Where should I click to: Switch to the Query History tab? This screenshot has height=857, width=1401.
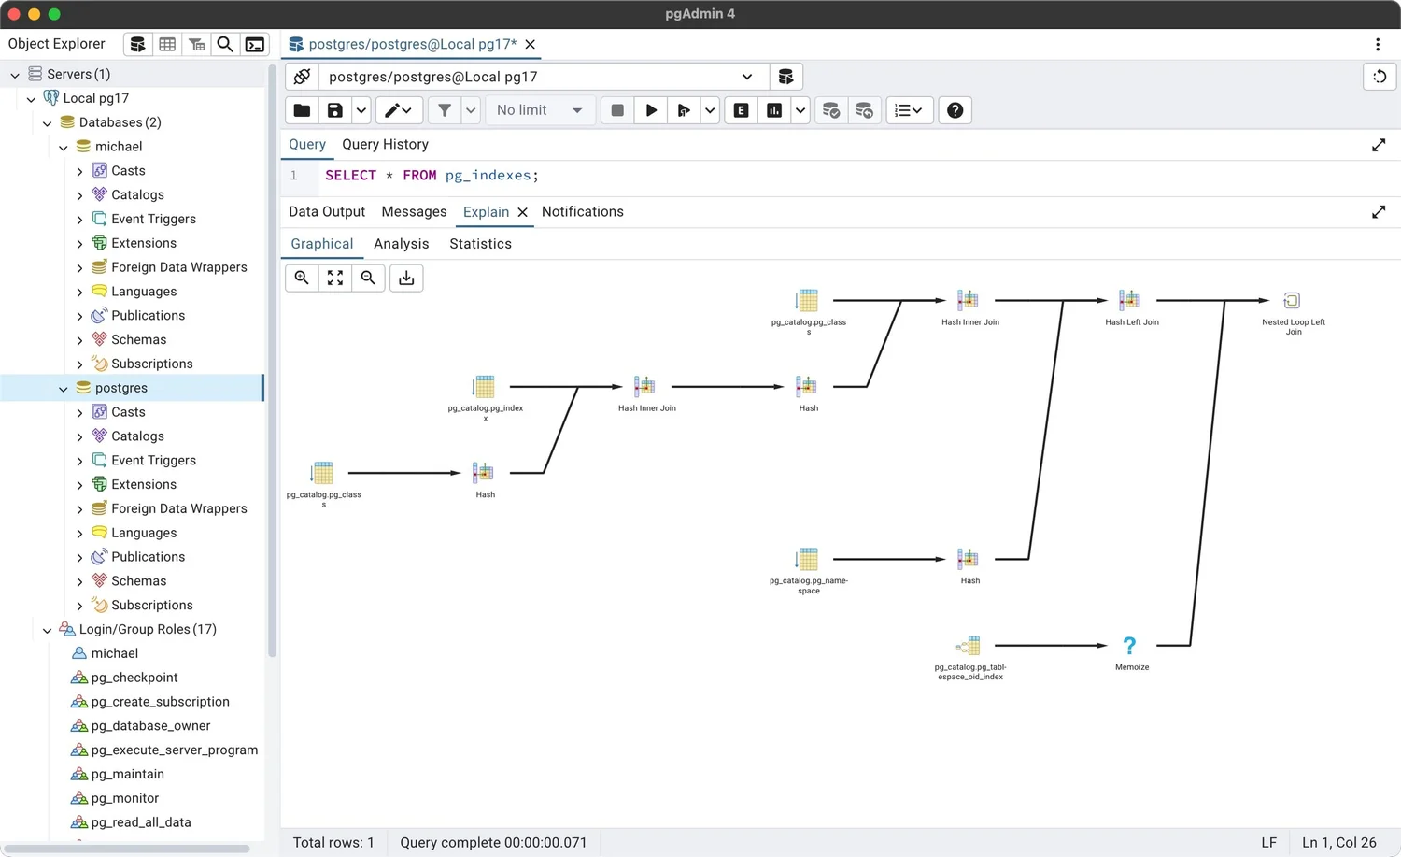[x=384, y=144]
